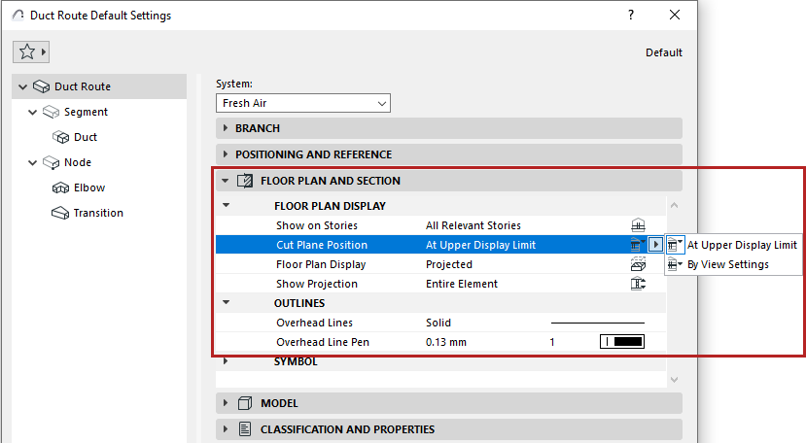
Task: Click the scroll down arrow in settings list
Action: pos(675,380)
